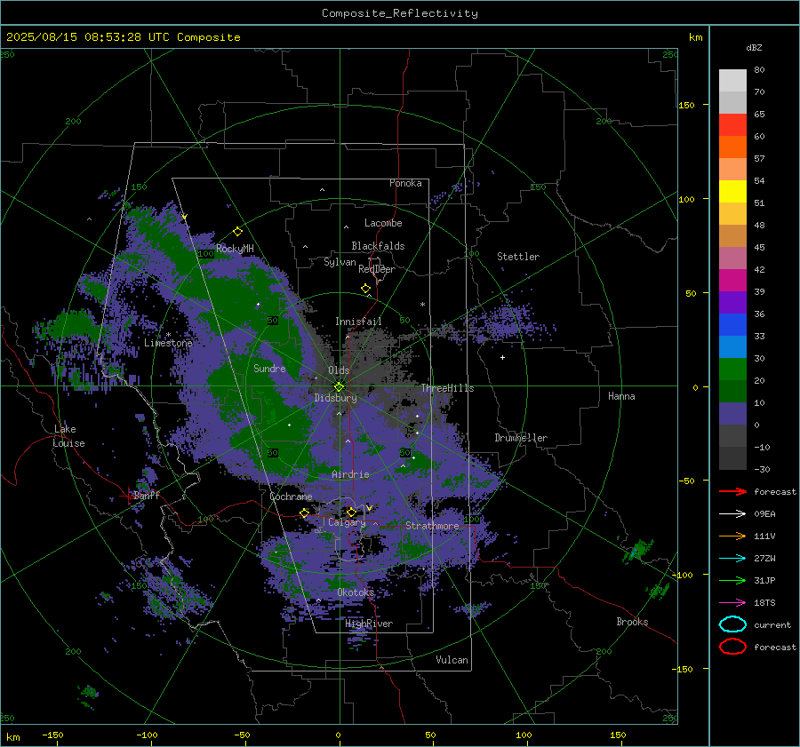Click the RockyMH label
Image resolution: width=800 pixels, height=747 pixels.
coord(235,249)
